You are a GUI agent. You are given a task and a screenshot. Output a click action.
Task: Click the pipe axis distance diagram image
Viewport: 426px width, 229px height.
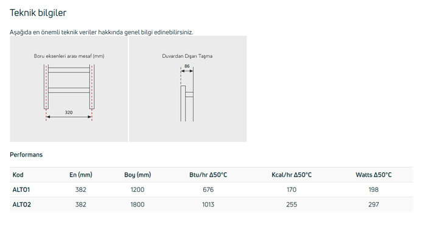click(x=69, y=89)
